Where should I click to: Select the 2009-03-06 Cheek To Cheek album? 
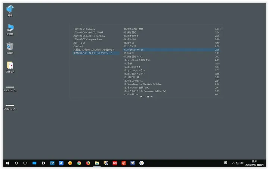[x=88, y=32]
